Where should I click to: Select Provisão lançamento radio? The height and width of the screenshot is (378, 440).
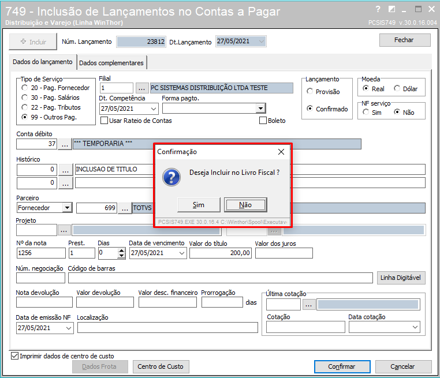click(x=310, y=91)
